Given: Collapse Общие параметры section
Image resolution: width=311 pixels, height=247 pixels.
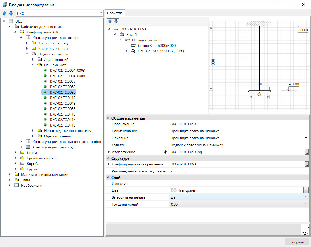Looking at the screenshot, I should click(x=108, y=118).
